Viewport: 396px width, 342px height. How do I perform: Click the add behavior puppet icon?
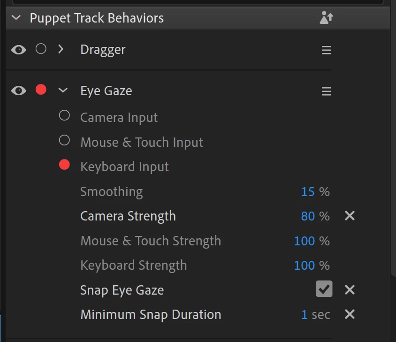click(x=326, y=18)
